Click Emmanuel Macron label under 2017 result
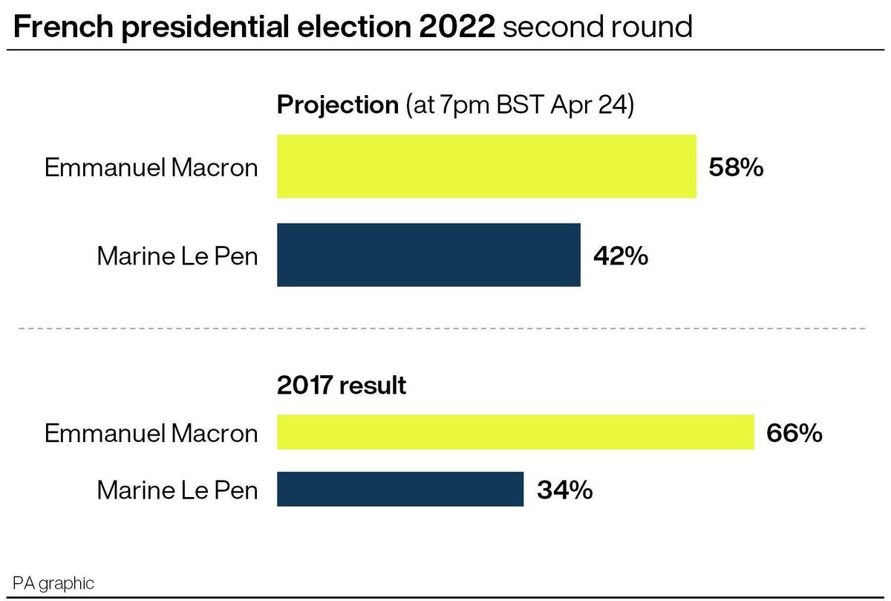 [151, 433]
